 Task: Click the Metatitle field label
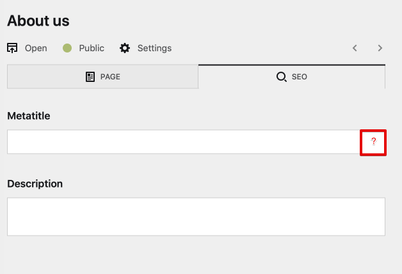[x=29, y=116]
